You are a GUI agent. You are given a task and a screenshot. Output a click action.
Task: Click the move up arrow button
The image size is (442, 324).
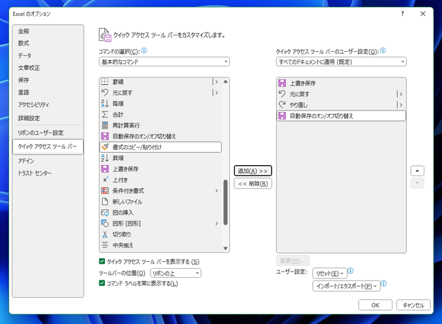[417, 171]
